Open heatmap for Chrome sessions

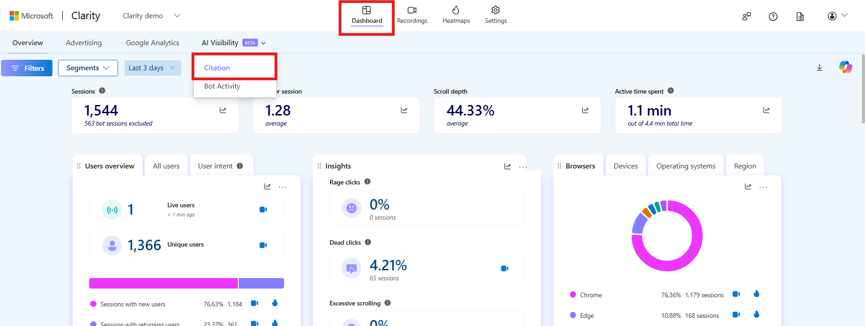point(757,294)
